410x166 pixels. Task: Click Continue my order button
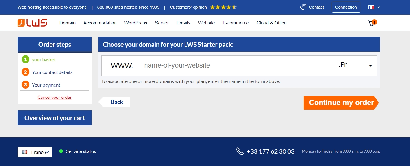point(341,103)
